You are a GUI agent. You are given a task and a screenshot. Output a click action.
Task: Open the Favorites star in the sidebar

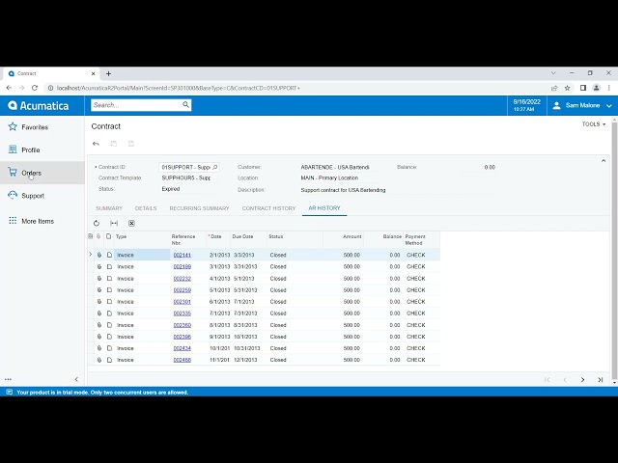(13, 126)
